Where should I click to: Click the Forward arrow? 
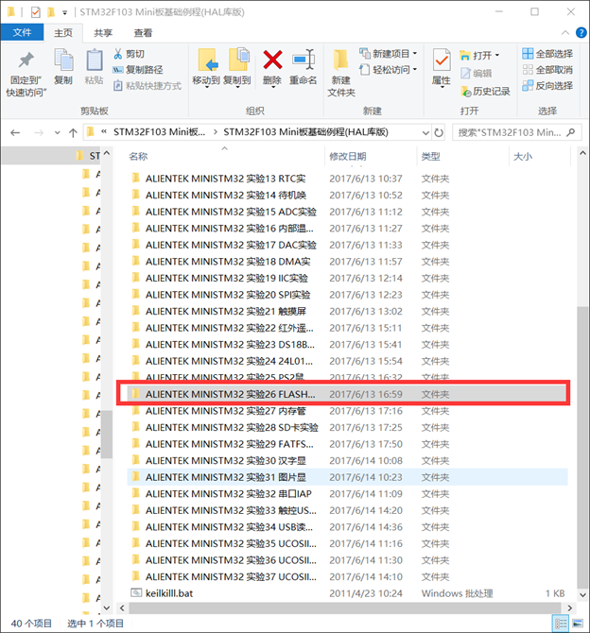(x=39, y=132)
